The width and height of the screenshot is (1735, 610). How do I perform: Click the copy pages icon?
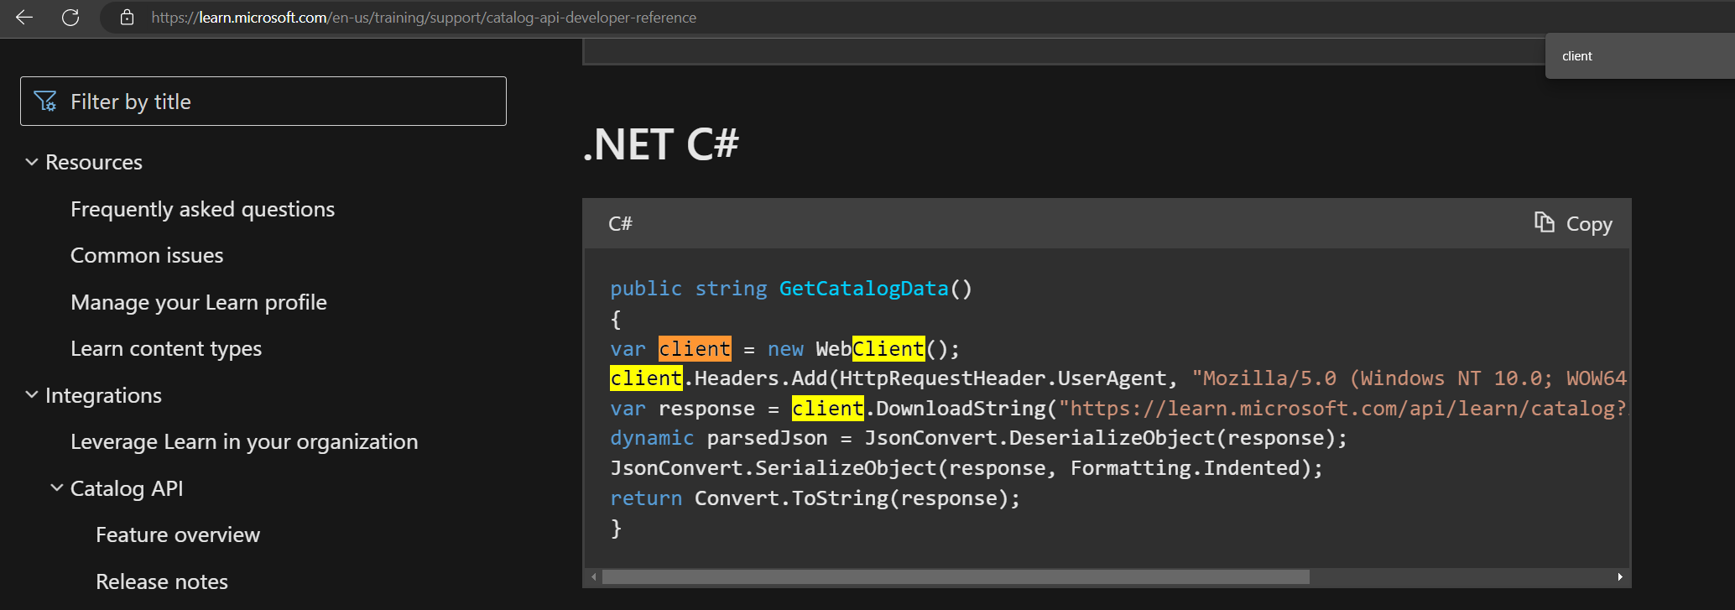(1545, 222)
